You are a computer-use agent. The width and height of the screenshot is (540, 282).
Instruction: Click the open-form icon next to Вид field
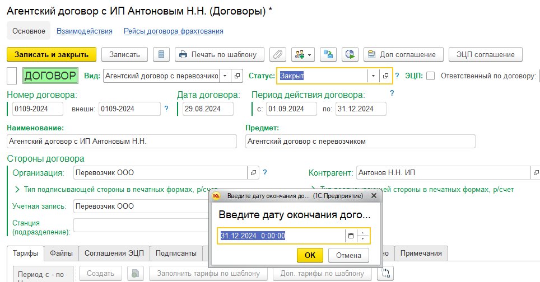[x=237, y=76]
